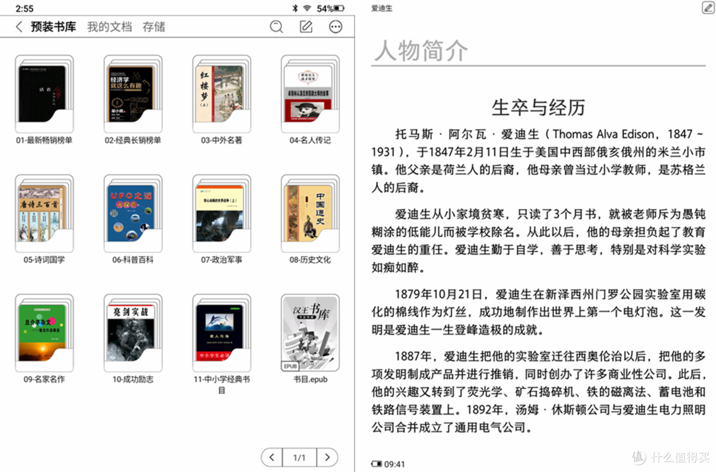Screen dimensions: 716x472
Task: Open the 04-名人传记 folder
Action: tap(310, 100)
